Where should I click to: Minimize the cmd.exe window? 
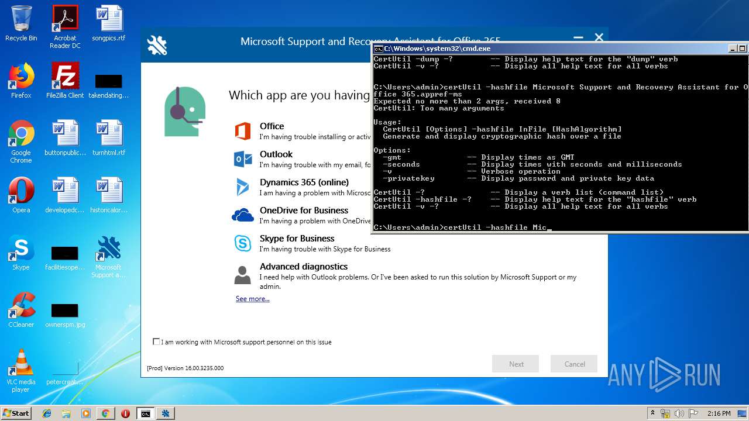pos(733,49)
